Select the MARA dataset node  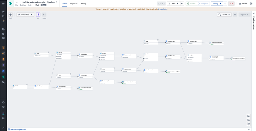pyautogui.click(x=42, y=55)
